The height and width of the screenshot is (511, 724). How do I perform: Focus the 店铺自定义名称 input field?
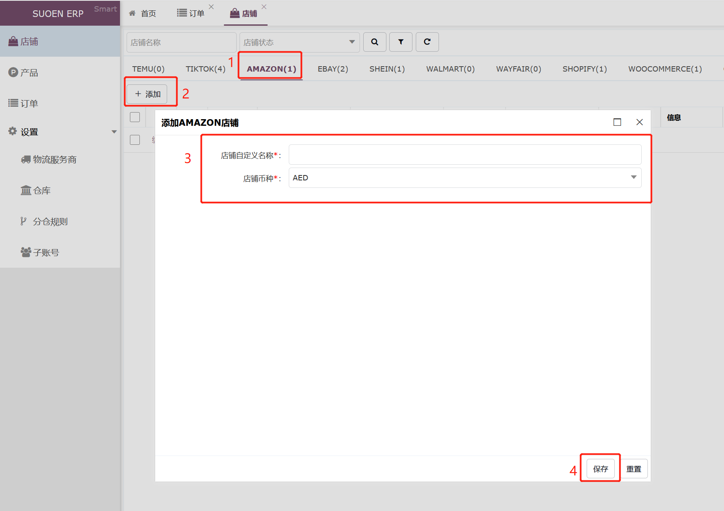click(x=465, y=154)
